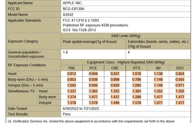This screenshot has height=123, width=196.
Task: Select the Body-worn DSS value 0.565
Action: pos(180,79)
